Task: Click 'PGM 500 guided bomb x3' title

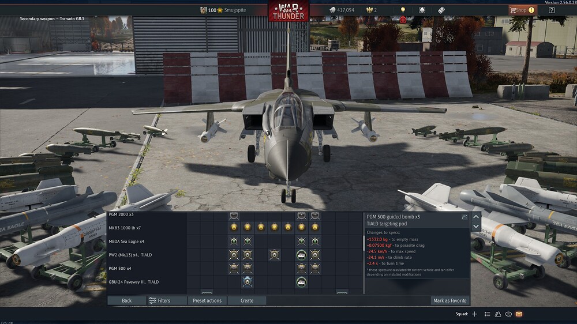Action: [393, 217]
